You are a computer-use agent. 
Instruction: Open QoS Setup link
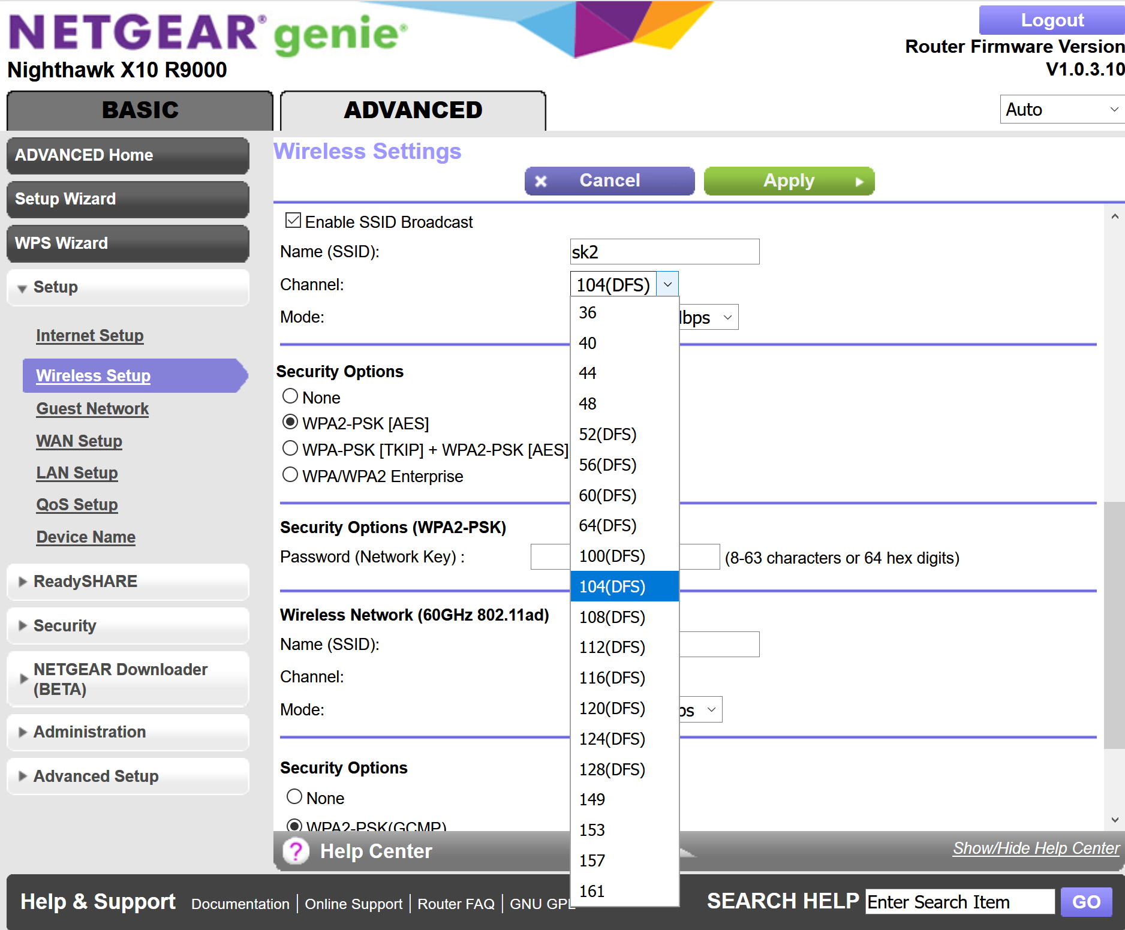point(77,505)
